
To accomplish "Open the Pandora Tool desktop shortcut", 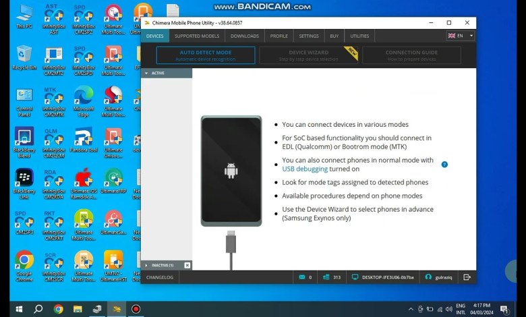I will tap(84, 141).
